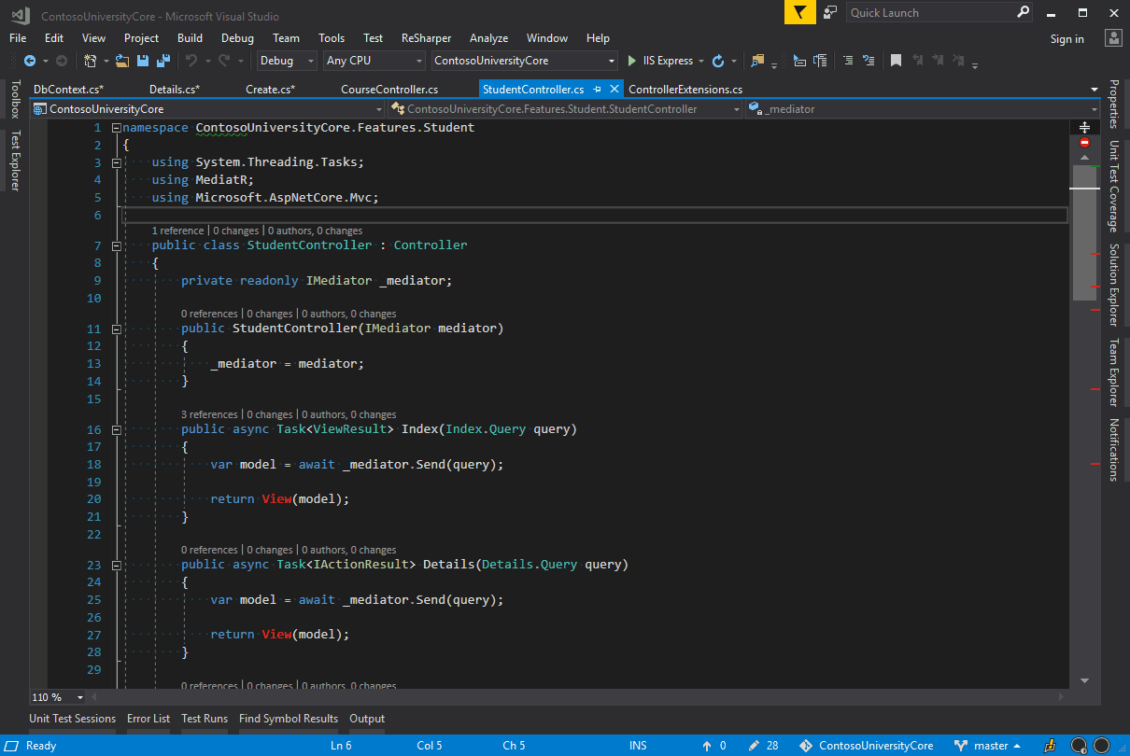1130x756 pixels.
Task: Click the editor split handle above scrollbar
Action: point(1084,127)
